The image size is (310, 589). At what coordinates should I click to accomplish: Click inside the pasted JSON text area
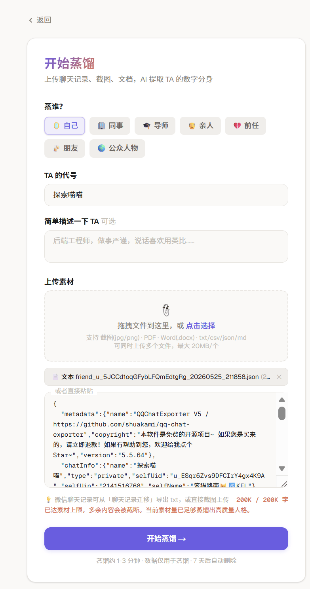pos(160,440)
